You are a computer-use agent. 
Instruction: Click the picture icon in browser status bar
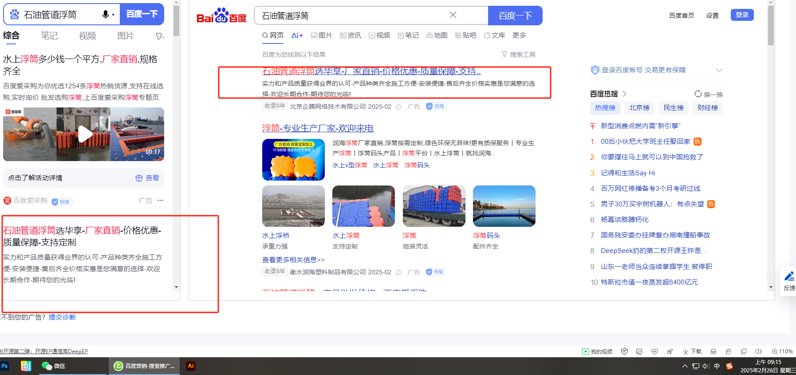(639, 351)
